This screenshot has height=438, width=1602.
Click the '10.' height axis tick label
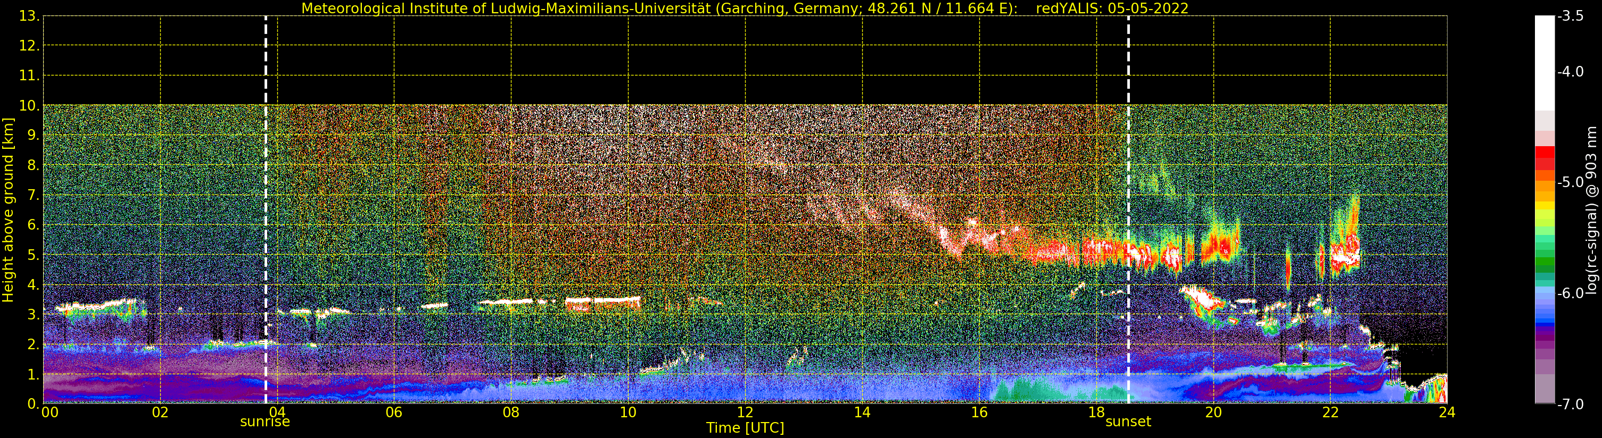[29, 106]
